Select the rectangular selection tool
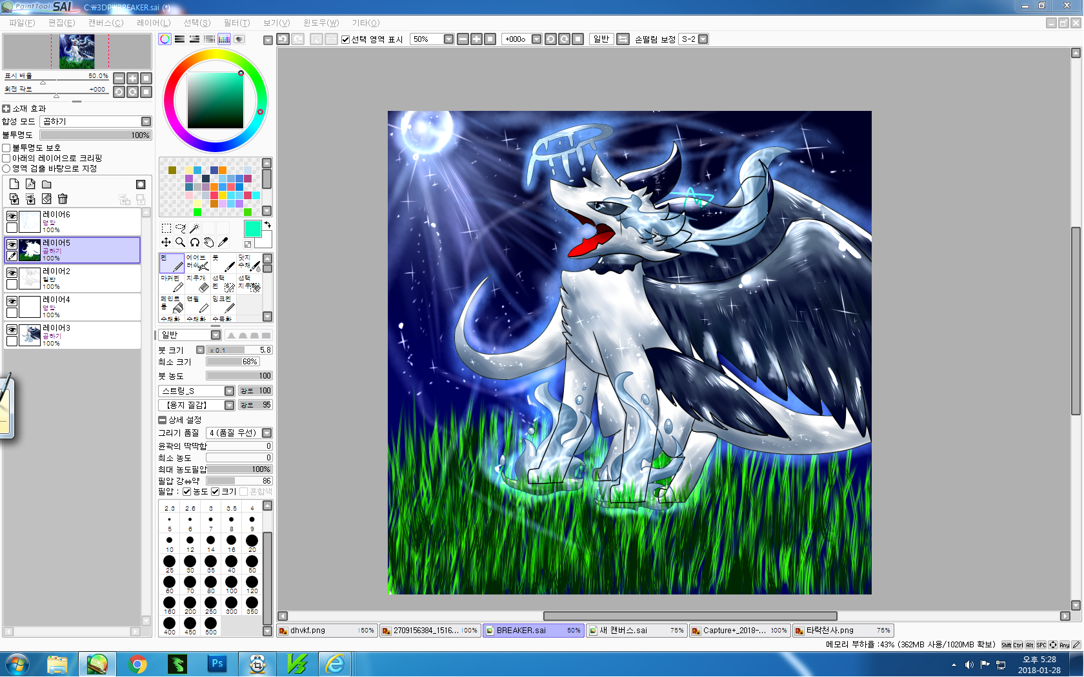The width and height of the screenshot is (1084, 677). [166, 228]
